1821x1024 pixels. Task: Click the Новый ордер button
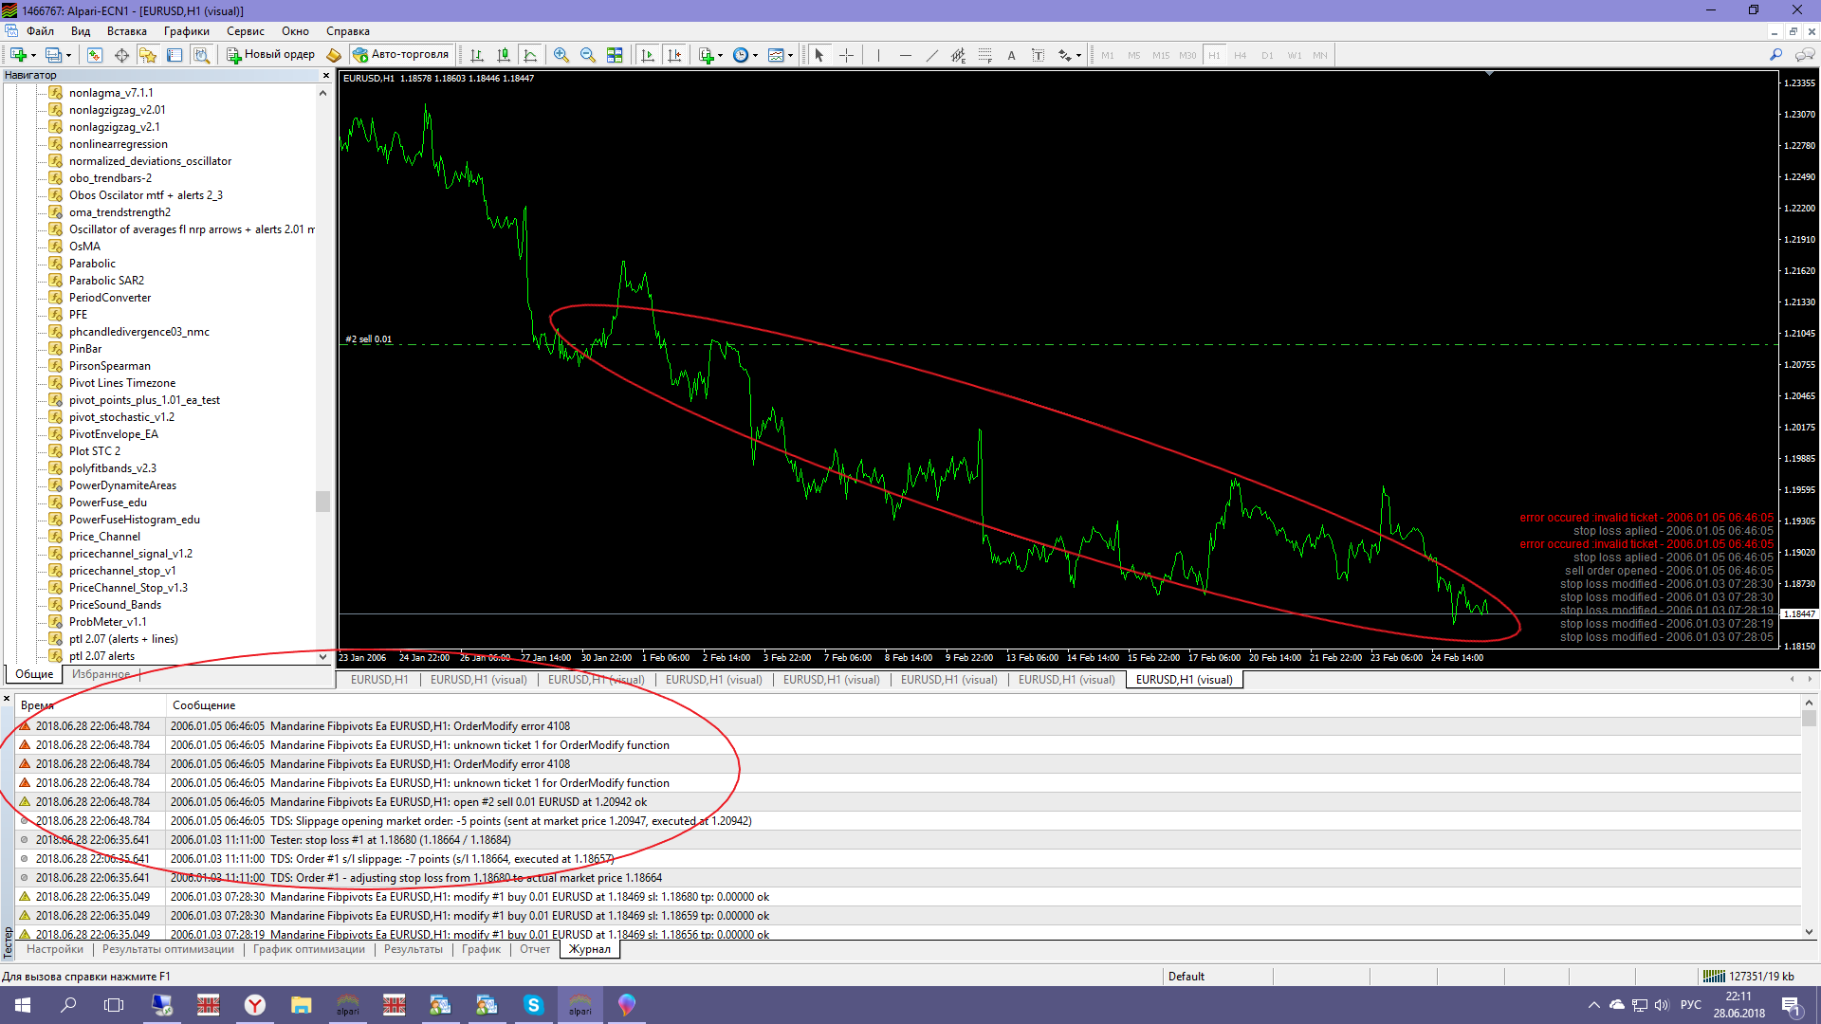point(270,55)
